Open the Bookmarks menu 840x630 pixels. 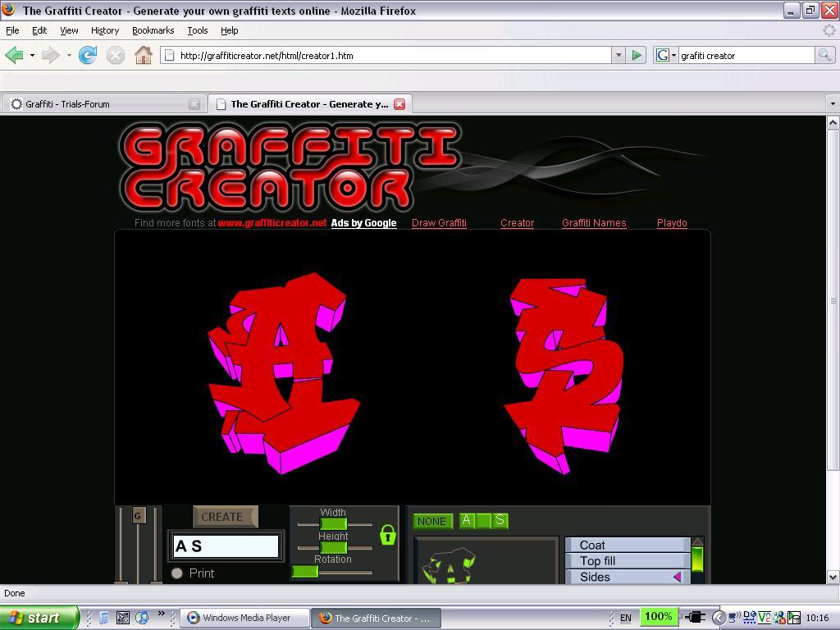(153, 30)
